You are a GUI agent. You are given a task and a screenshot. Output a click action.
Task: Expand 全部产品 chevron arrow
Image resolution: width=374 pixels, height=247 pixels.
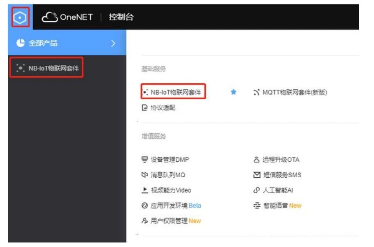tap(113, 43)
